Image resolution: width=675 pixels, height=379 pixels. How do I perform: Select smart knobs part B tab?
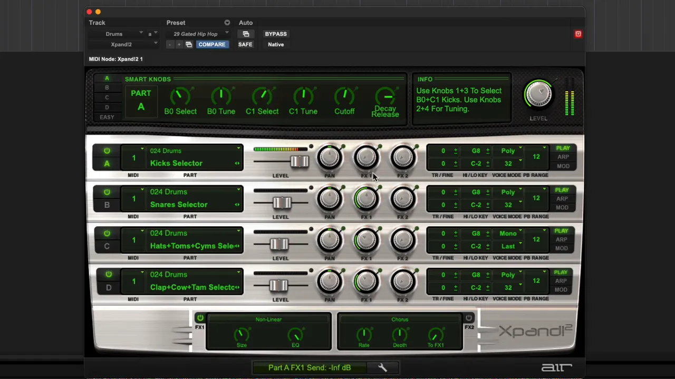[107, 88]
